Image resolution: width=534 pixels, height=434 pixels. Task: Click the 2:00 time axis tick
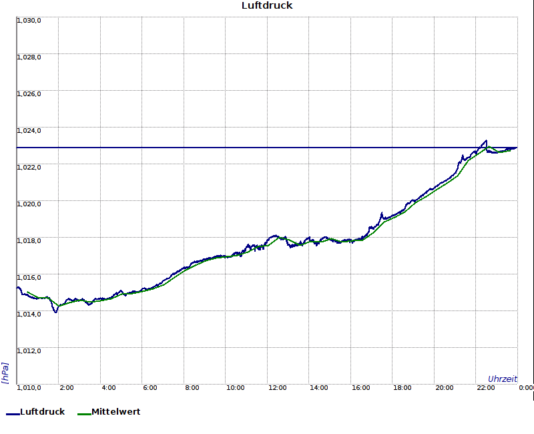pyautogui.click(x=67, y=387)
